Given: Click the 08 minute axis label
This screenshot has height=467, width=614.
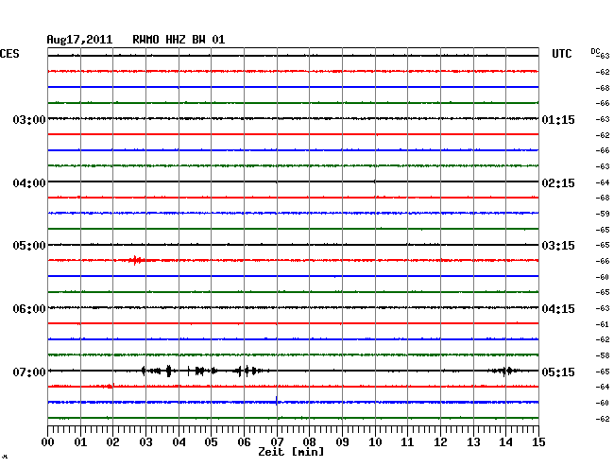Looking at the screenshot, I should 309,442.
